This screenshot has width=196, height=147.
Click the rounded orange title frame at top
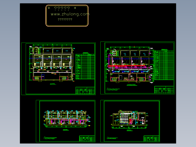pos(67,16)
